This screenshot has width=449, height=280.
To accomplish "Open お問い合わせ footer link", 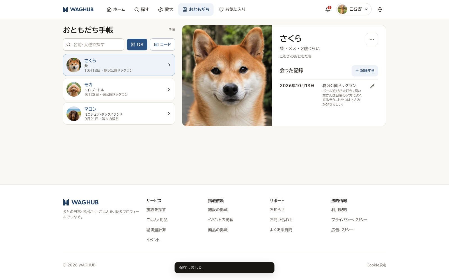I will point(281,220).
